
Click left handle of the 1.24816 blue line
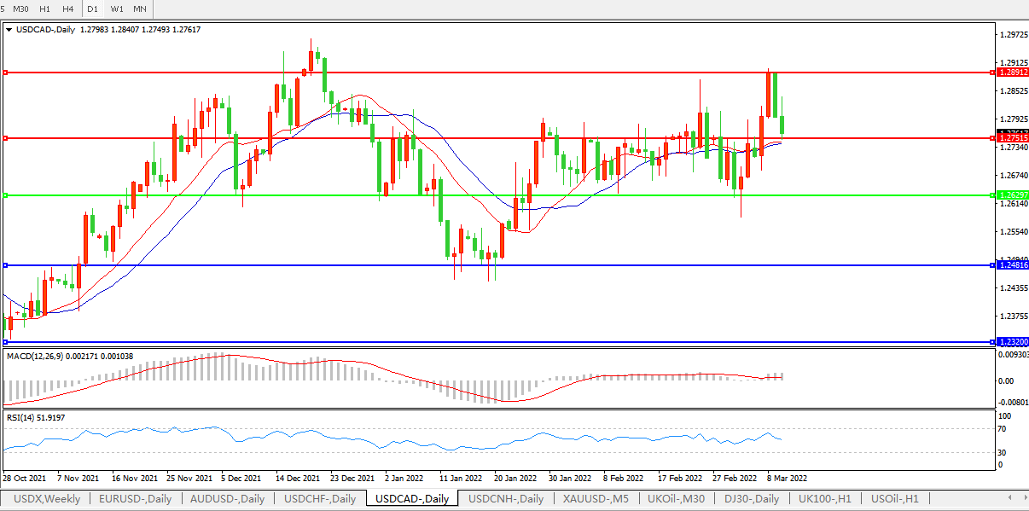(5, 265)
